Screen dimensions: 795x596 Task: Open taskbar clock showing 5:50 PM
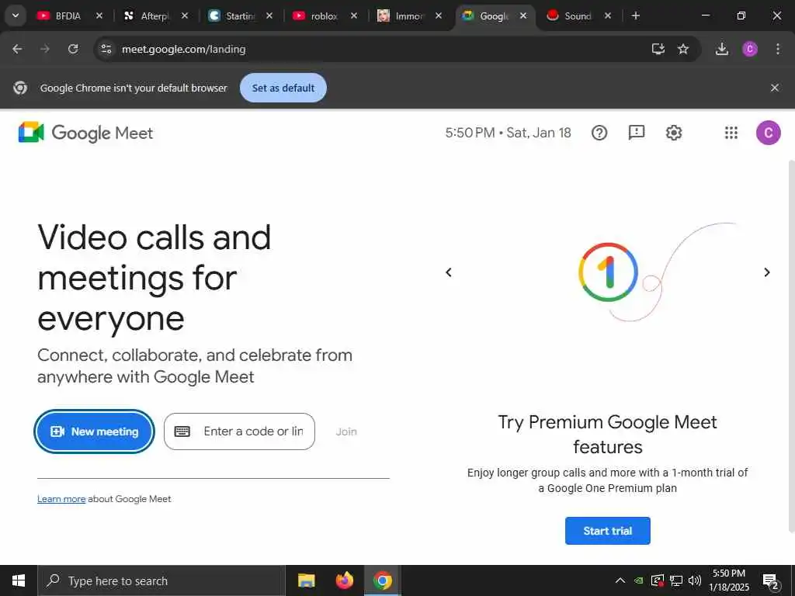coord(728,580)
